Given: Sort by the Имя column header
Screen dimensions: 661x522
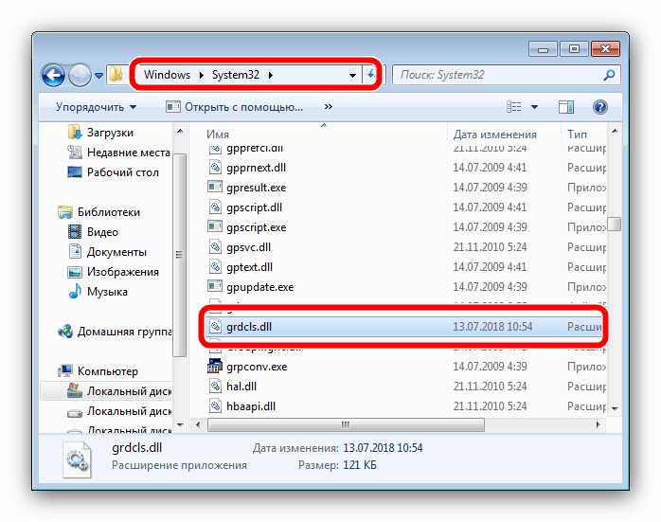Looking at the screenshot, I should 218,135.
